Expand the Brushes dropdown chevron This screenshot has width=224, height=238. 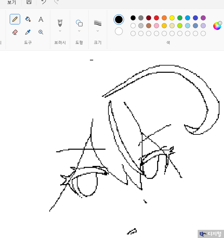(x=60, y=31)
